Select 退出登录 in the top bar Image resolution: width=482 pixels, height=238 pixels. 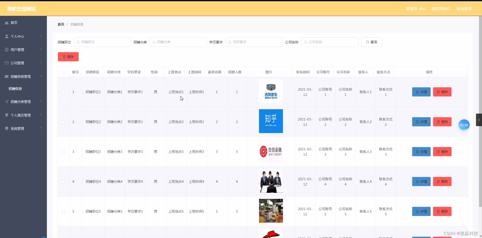(464, 8)
